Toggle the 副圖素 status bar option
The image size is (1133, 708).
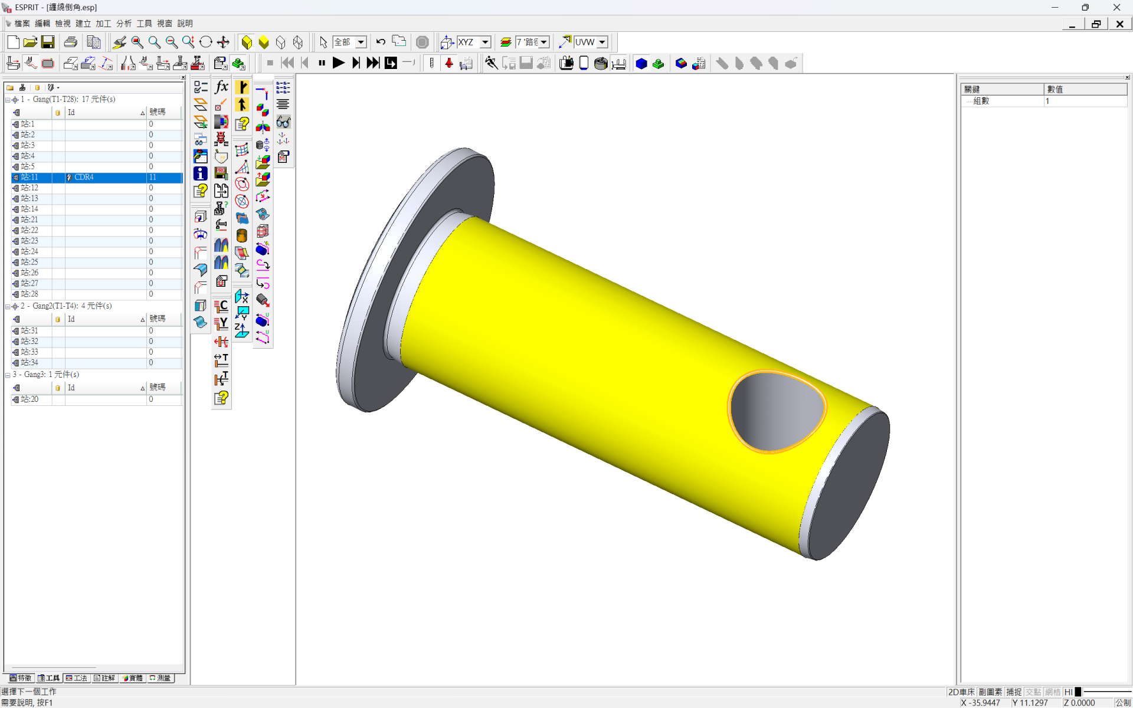(x=990, y=692)
